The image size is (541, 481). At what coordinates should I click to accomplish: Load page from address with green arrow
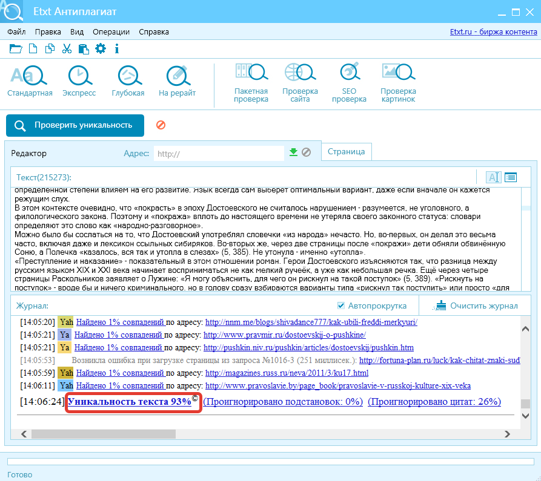pyautogui.click(x=293, y=152)
